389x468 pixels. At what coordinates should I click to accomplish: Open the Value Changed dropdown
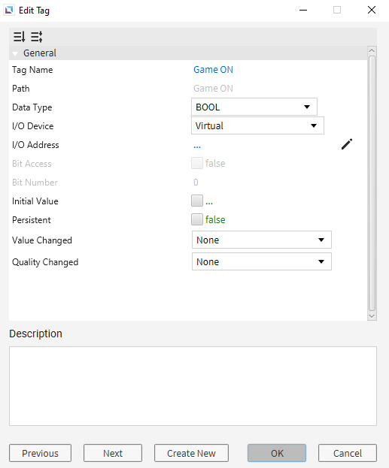[x=262, y=240]
